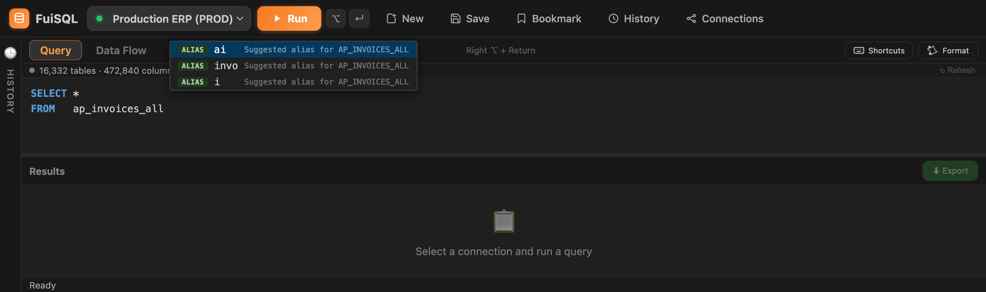Click the clock icon beside History in the toolbar
The width and height of the screenshot is (986, 292).
tap(614, 18)
